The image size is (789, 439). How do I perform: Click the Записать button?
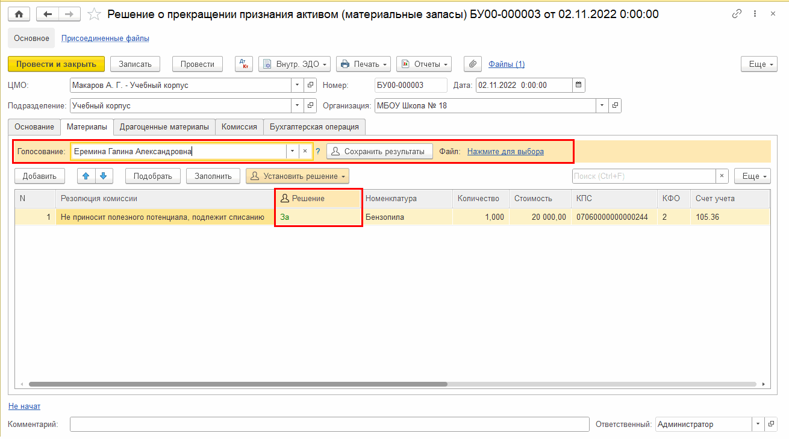(135, 64)
